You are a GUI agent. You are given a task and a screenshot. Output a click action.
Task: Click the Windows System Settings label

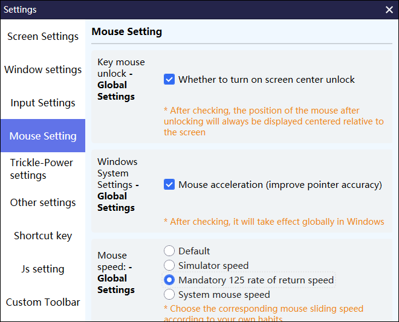pyautogui.click(x=118, y=184)
